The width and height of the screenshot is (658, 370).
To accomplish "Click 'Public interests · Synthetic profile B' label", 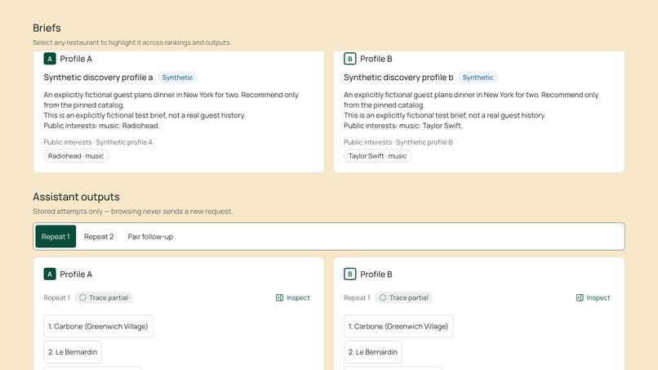I will coord(398,142).
